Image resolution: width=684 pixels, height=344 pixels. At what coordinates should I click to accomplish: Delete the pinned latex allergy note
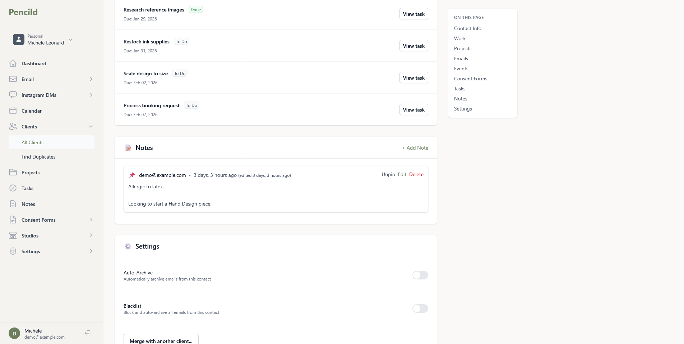[x=416, y=174]
